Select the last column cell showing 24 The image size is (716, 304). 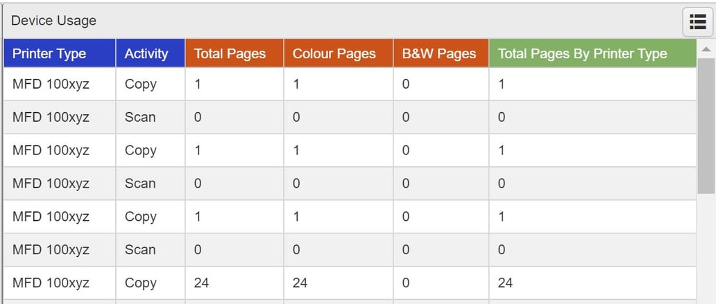(505, 283)
